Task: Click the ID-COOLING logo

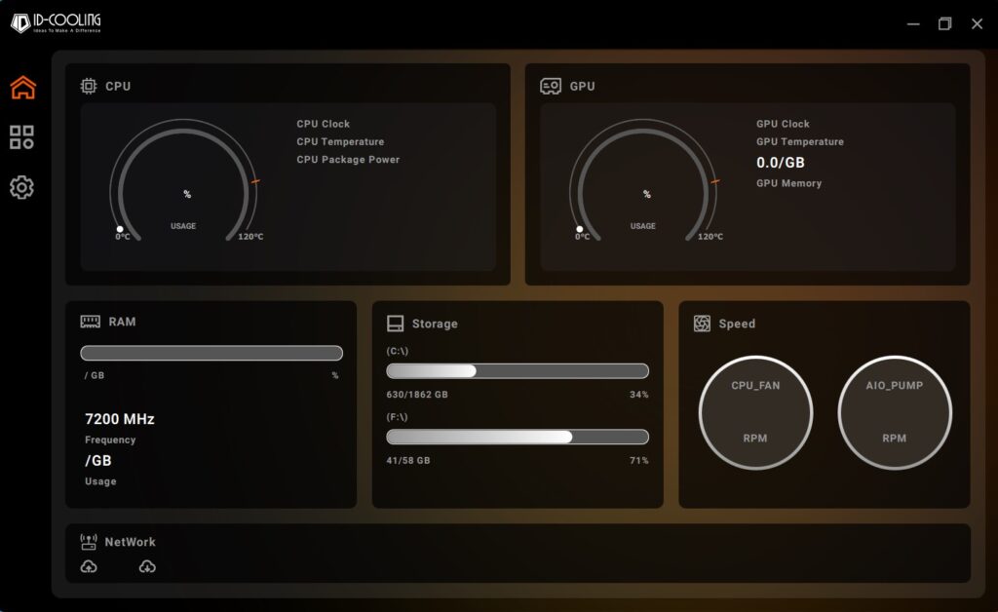Action: (x=56, y=23)
